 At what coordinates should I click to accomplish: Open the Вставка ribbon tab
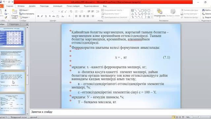coord(21,6)
